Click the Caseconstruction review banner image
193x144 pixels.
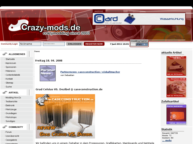pyautogui.click(x=65, y=116)
